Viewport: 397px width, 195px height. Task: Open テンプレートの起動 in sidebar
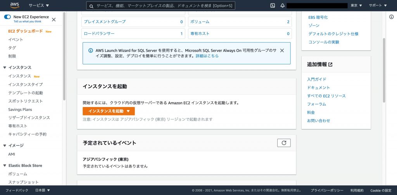(x=25, y=93)
